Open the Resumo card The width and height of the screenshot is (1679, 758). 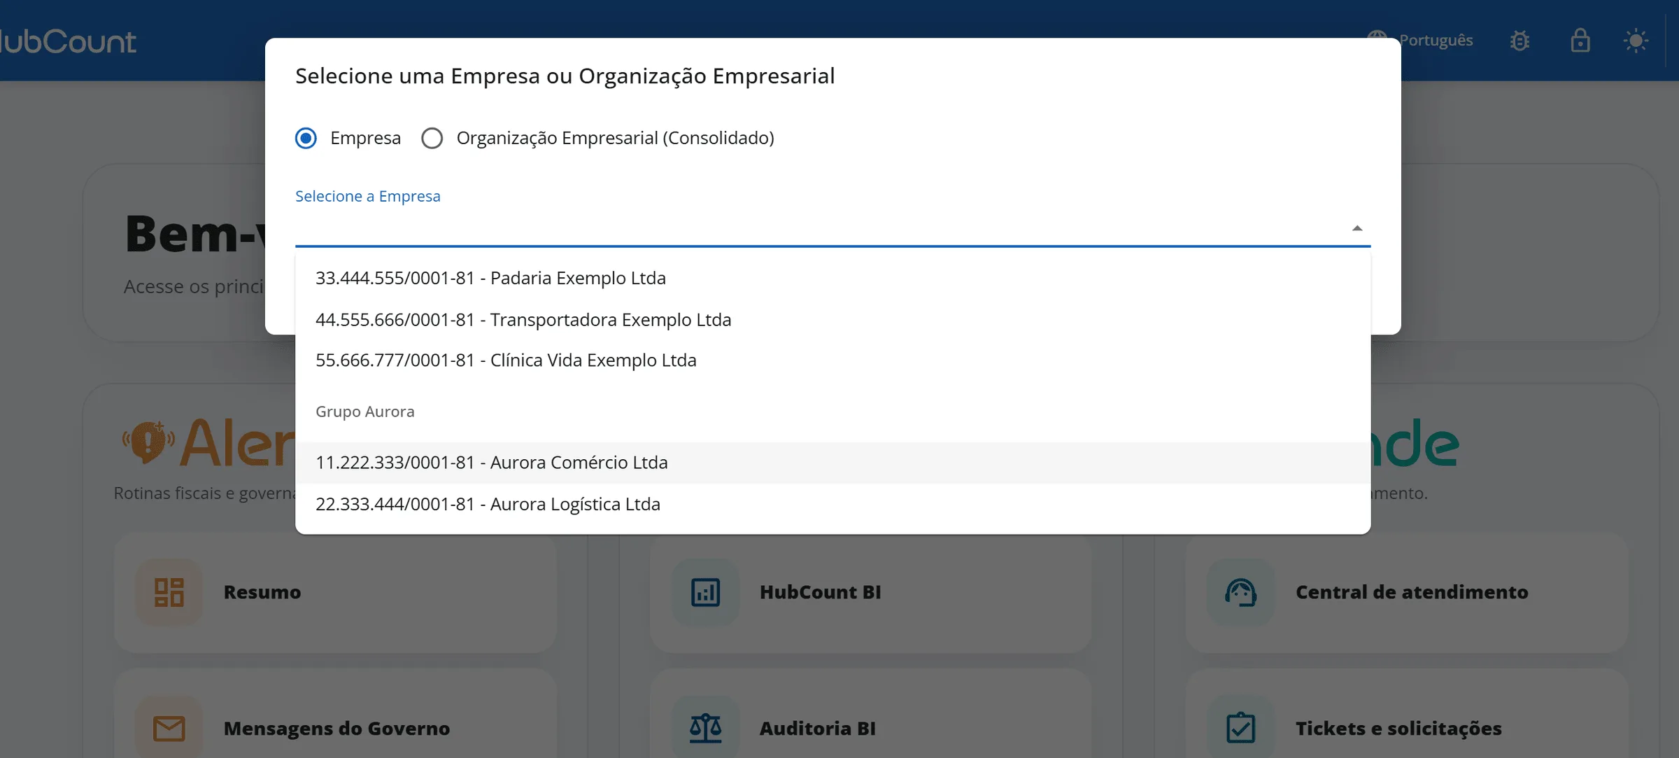tap(335, 593)
